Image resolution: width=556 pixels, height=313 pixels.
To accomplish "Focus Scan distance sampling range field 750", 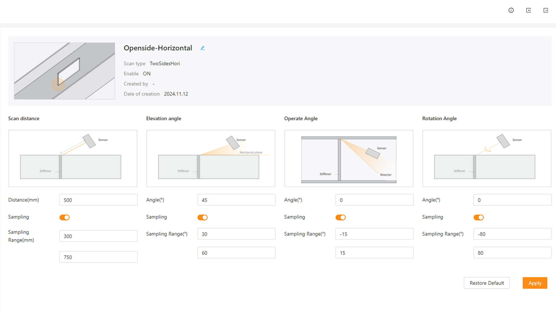I will pos(98,257).
